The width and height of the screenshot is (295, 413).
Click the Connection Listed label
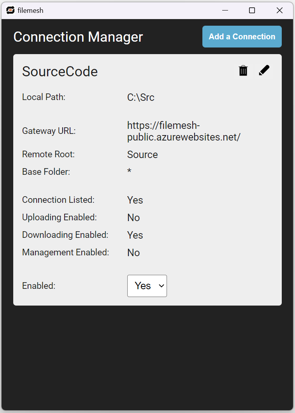click(x=58, y=200)
